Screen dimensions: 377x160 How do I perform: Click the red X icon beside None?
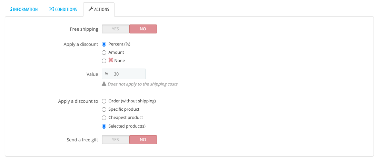tap(111, 60)
